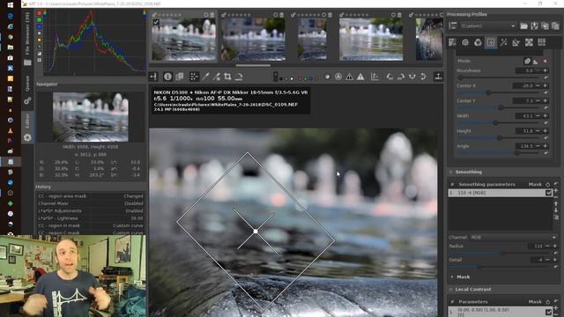Flip image horizontally icon
Viewport: 564px width, 317px height.
(x=412, y=77)
